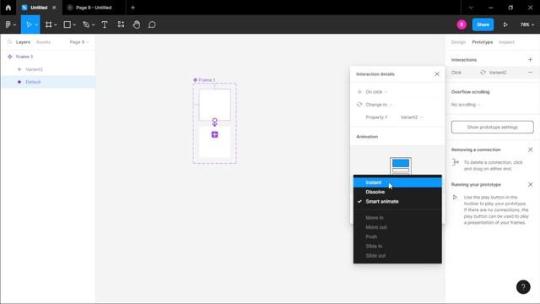Choose Move in animation option
Viewport: 540px width, 304px height.
coord(397,218)
